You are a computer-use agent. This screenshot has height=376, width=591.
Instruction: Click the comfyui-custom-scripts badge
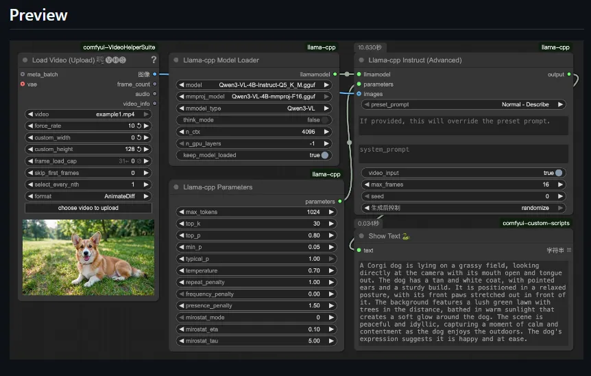pos(535,223)
